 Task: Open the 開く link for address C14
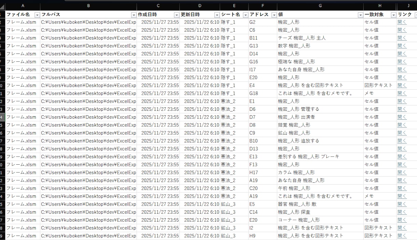(402, 212)
